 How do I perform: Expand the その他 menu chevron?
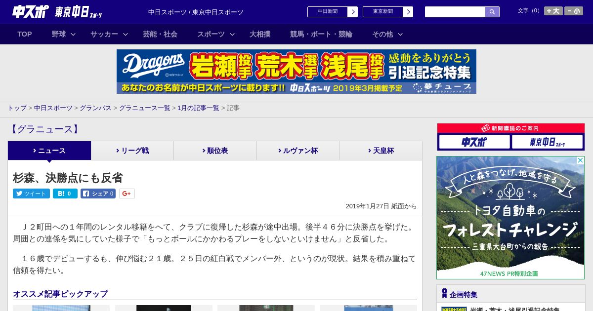[x=400, y=35]
